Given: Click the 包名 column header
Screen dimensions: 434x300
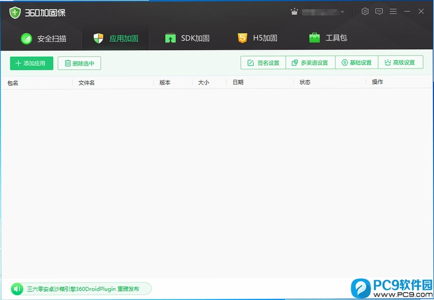Looking at the screenshot, I should 12,83.
